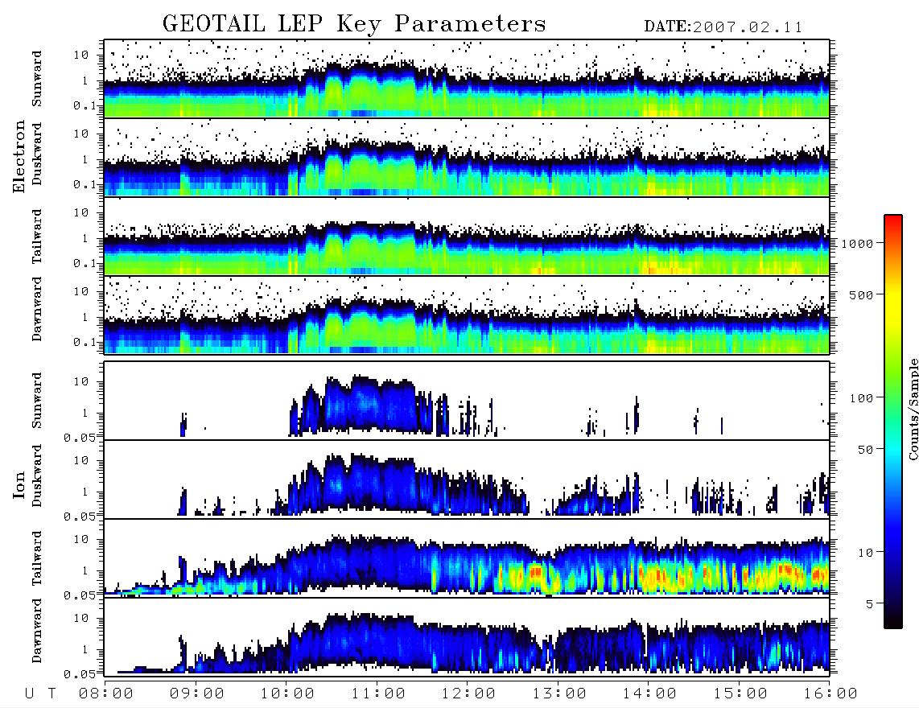The width and height of the screenshot is (919, 708).
Task: Click the vertical 'Electron' group label
Action: [19, 157]
